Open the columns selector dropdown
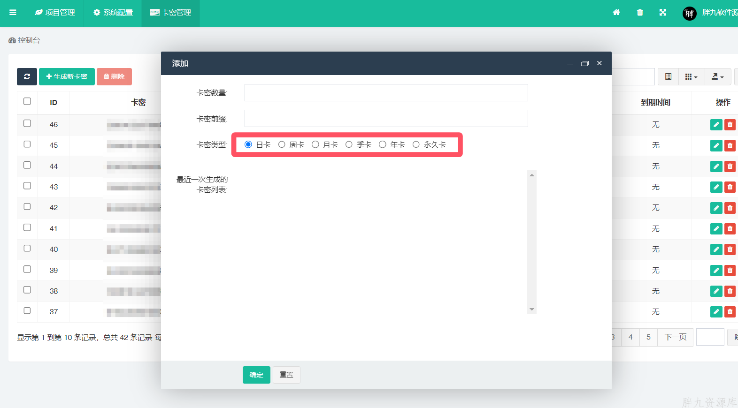The width and height of the screenshot is (738, 408). tap(691, 76)
